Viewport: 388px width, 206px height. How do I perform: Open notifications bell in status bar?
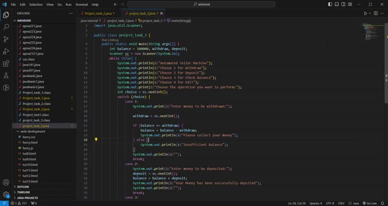383,203
